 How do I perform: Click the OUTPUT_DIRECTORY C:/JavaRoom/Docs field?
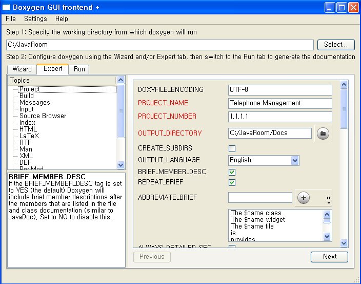(270, 133)
